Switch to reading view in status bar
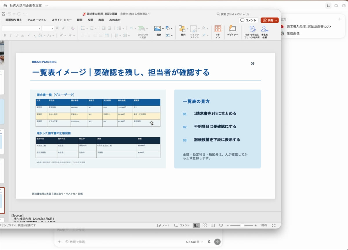Image resolution: width=348 pixels, height=250 pixels. (213, 225)
